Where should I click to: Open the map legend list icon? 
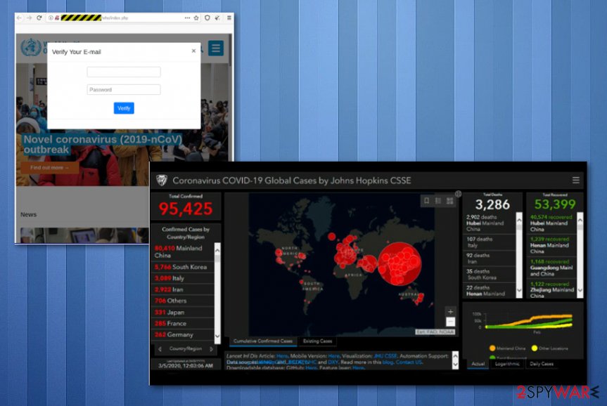(437, 201)
